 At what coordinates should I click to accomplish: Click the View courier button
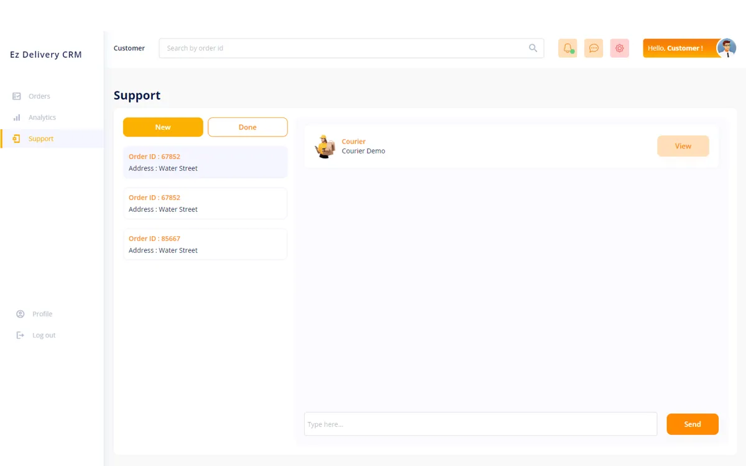click(x=683, y=146)
